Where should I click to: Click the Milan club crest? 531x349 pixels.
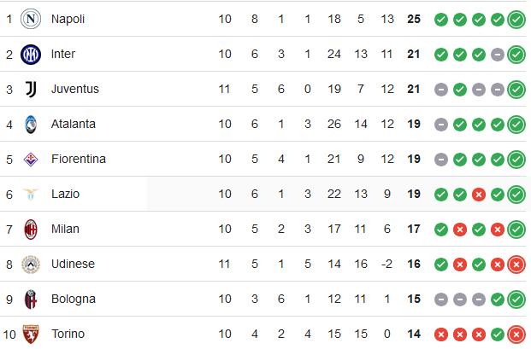pos(31,229)
